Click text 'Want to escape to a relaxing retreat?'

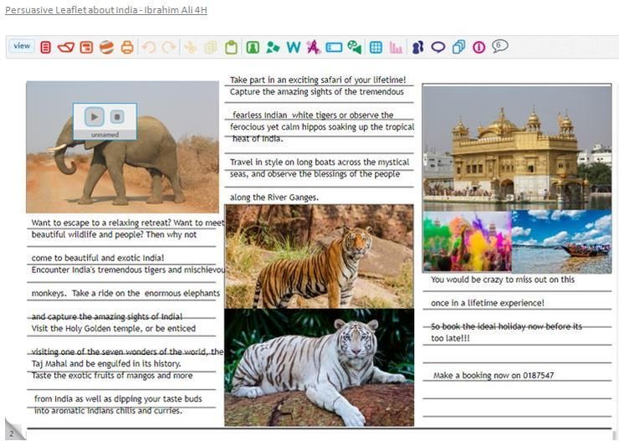click(101, 223)
